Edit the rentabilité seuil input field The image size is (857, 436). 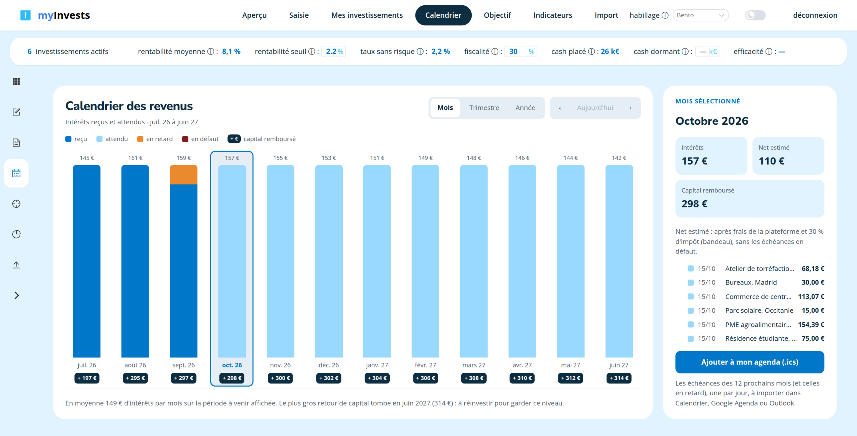(x=334, y=51)
